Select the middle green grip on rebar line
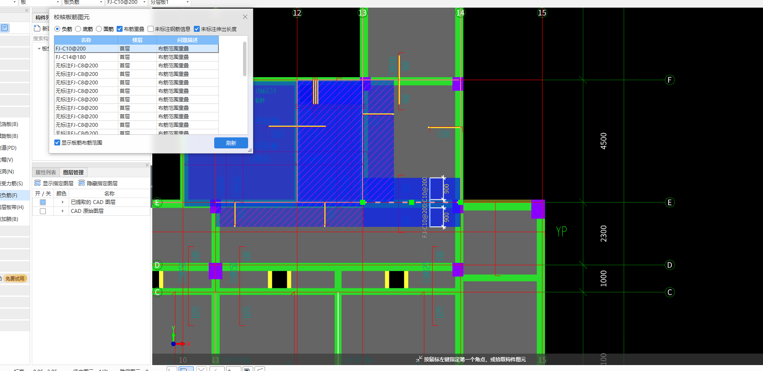Screen dimensions: 763x371 411,203
